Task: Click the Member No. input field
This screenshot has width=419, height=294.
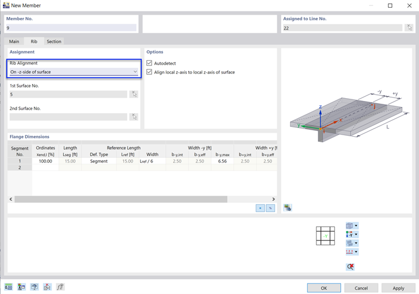Action: [x=71, y=28]
